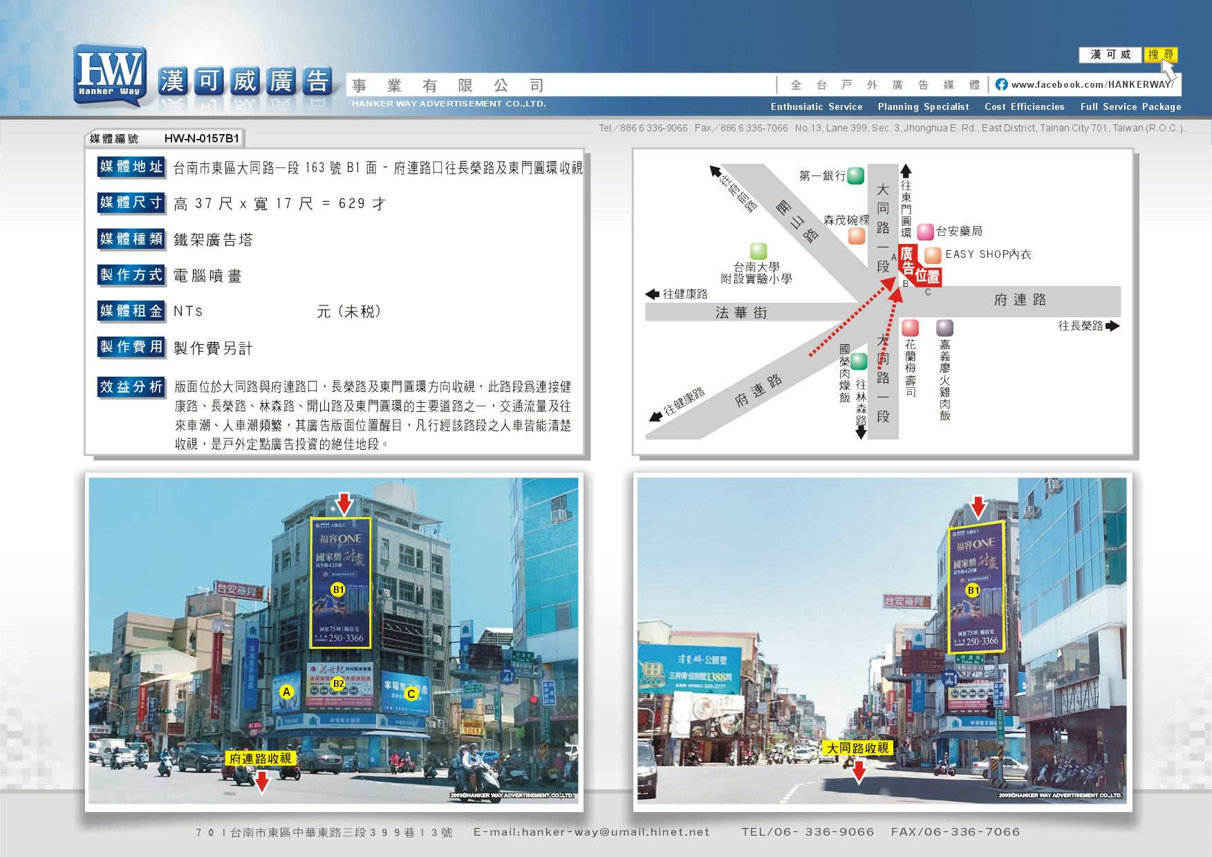Click the orange EASY SHOP内衣 marker
1212x857 pixels.
tap(933, 255)
